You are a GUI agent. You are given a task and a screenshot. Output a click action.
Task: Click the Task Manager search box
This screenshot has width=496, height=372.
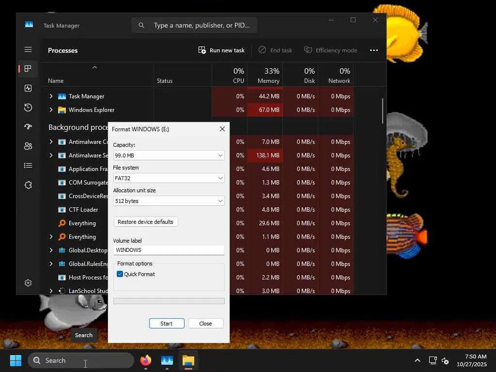pyautogui.click(x=194, y=25)
